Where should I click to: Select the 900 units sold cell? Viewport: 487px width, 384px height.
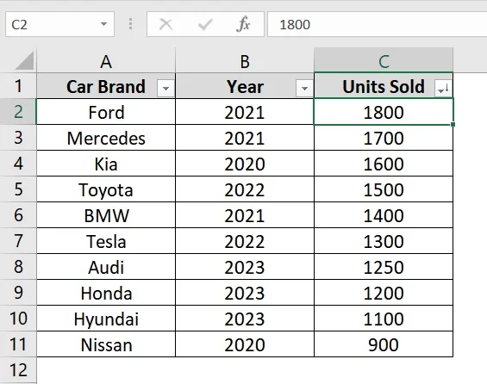point(384,344)
